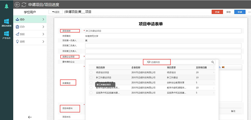Viewport: 251px width, 120px height.
Task: Select radio for 实践条件和实践基地建 row
Action: tap(91, 93)
